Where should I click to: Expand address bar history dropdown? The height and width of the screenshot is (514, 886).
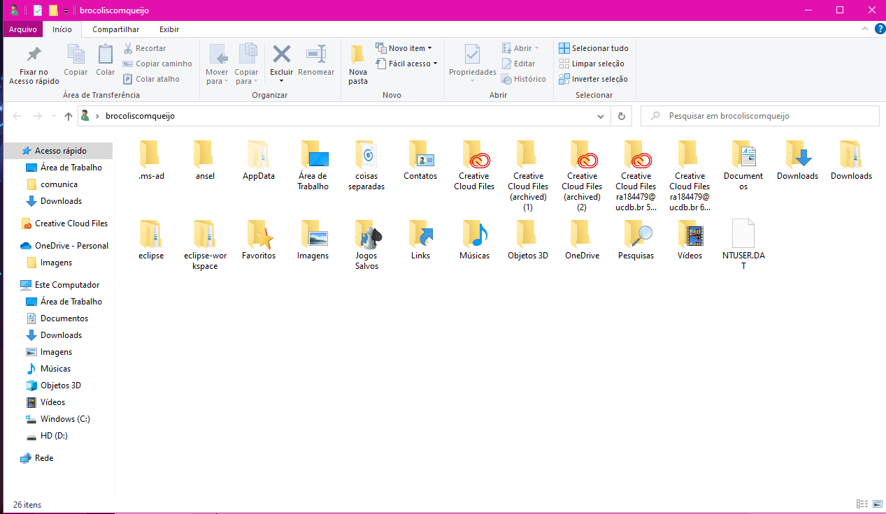[600, 116]
